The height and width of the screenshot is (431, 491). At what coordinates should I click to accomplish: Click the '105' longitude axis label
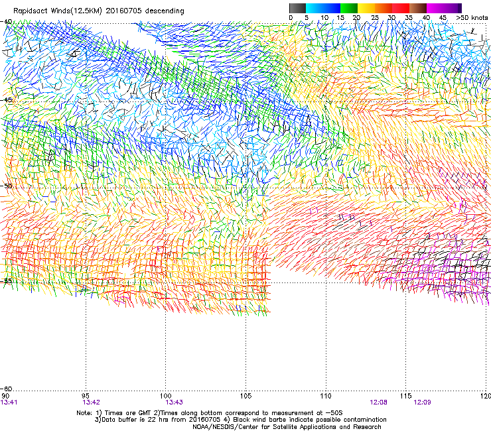point(245,396)
